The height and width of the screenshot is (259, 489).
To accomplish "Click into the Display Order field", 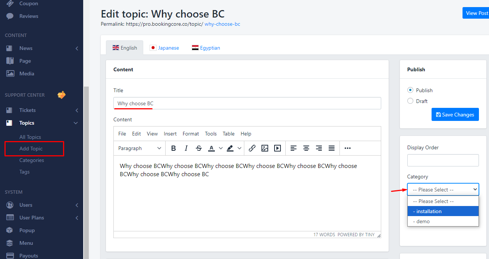I will (x=443, y=160).
